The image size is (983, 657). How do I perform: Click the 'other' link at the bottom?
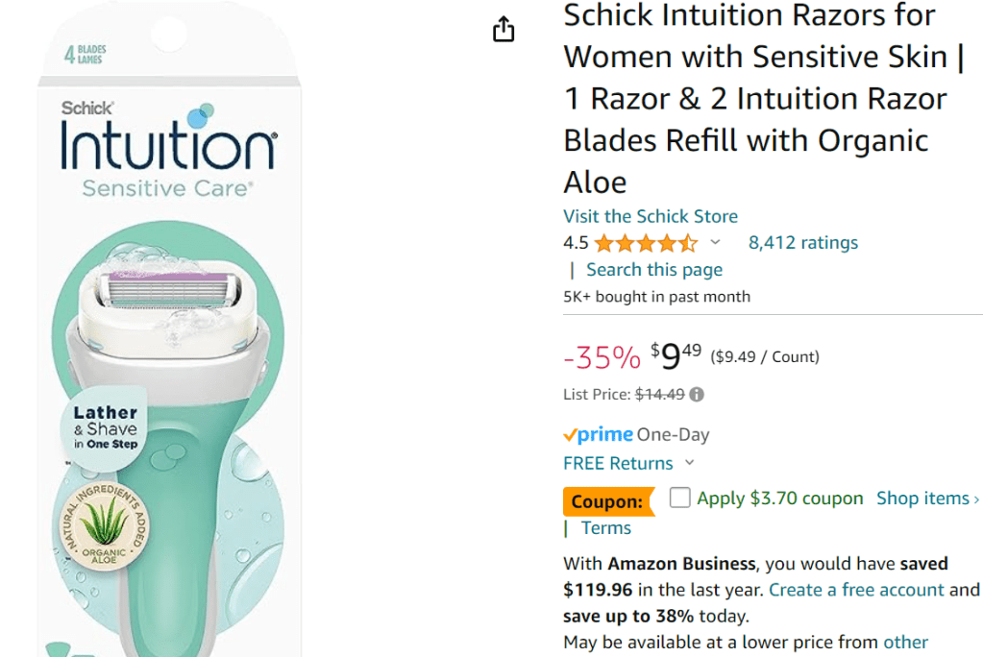point(906,642)
